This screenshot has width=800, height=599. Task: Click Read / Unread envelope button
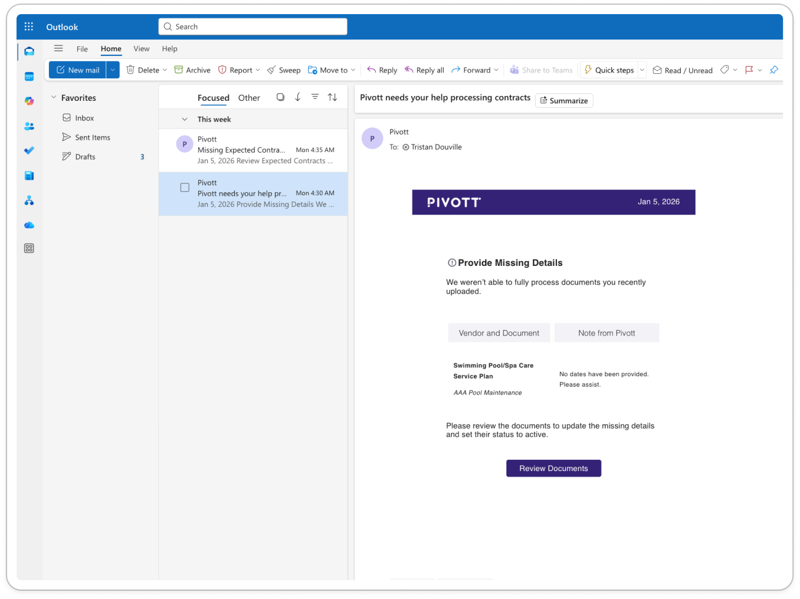point(683,70)
